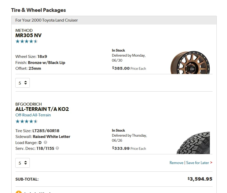The width and height of the screenshot is (227, 193).
Task: Open the MR305 NV product title
Action: [28, 36]
